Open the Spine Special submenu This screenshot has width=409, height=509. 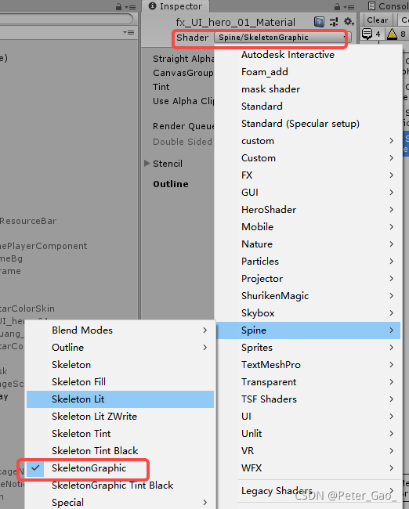coord(120,503)
